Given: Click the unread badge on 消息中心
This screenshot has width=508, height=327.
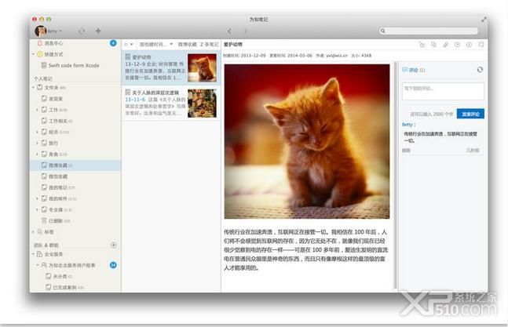Looking at the screenshot, I should [113, 43].
